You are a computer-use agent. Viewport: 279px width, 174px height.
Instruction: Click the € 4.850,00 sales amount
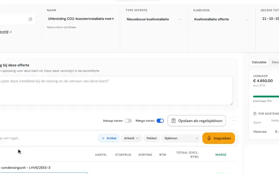tap(263, 81)
